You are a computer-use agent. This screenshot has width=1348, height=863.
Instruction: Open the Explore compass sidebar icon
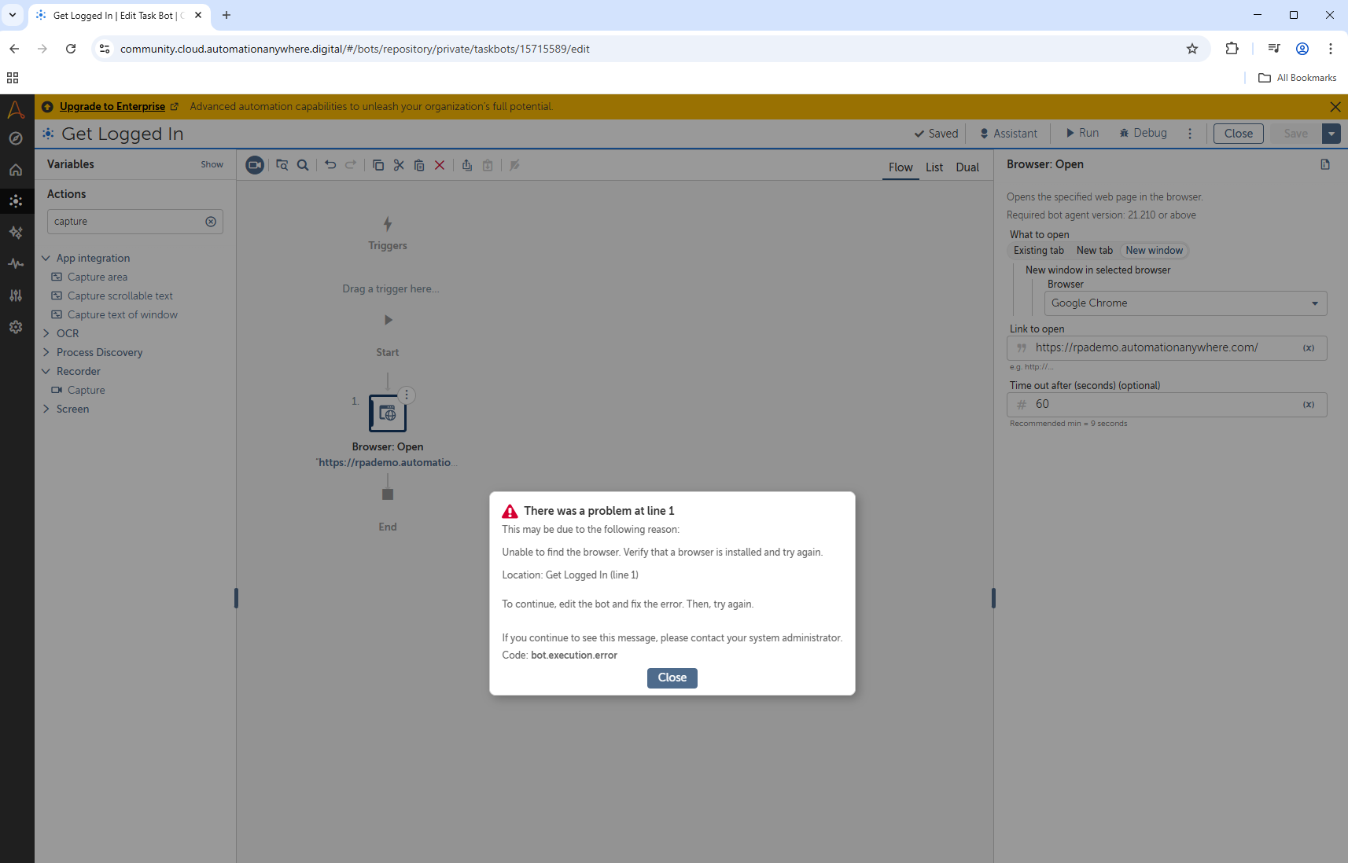[x=16, y=138]
